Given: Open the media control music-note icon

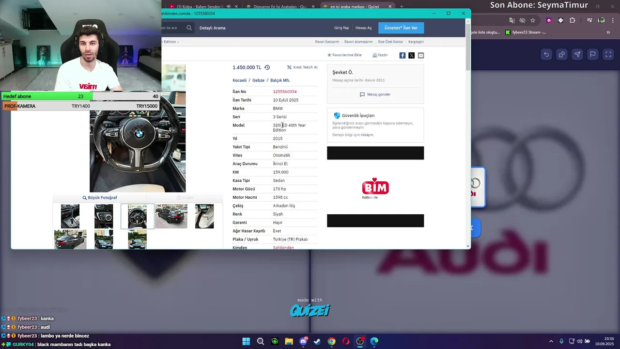Looking at the screenshot, I should (x=589, y=20).
